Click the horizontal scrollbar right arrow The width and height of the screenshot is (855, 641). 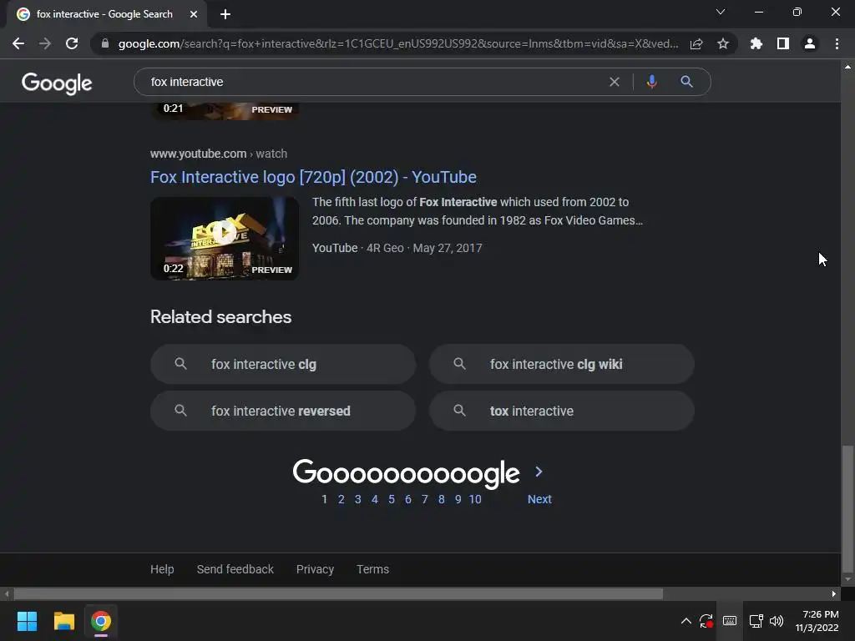click(x=834, y=593)
